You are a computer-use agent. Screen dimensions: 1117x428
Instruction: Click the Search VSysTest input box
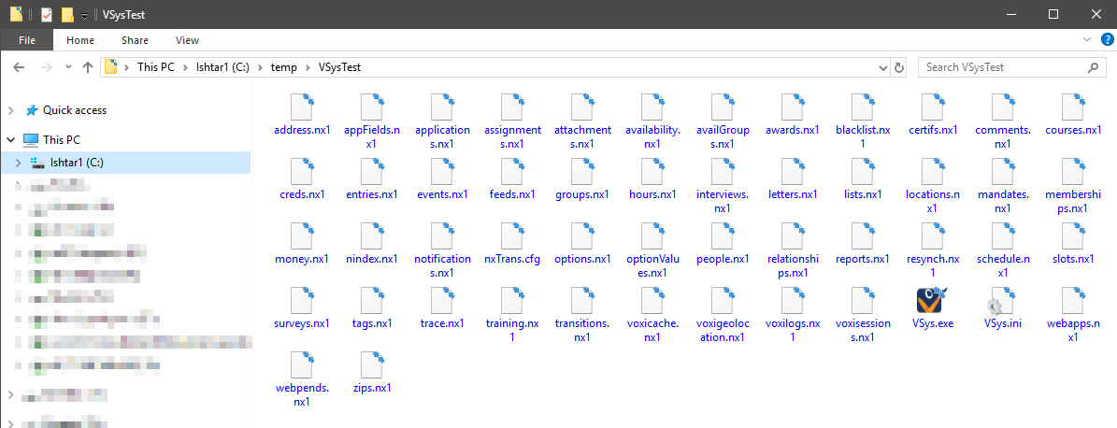[x=1000, y=67]
